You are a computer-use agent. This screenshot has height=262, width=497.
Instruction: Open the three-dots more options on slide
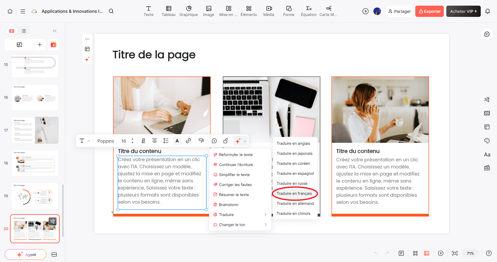point(87,39)
